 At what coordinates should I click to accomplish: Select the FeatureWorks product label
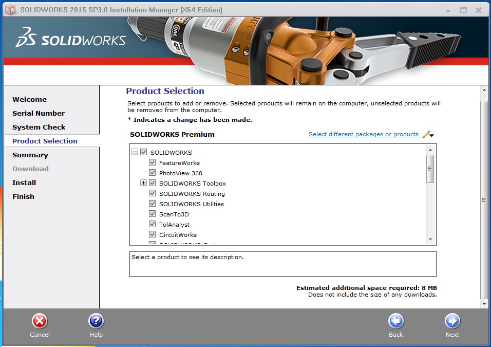coord(179,162)
